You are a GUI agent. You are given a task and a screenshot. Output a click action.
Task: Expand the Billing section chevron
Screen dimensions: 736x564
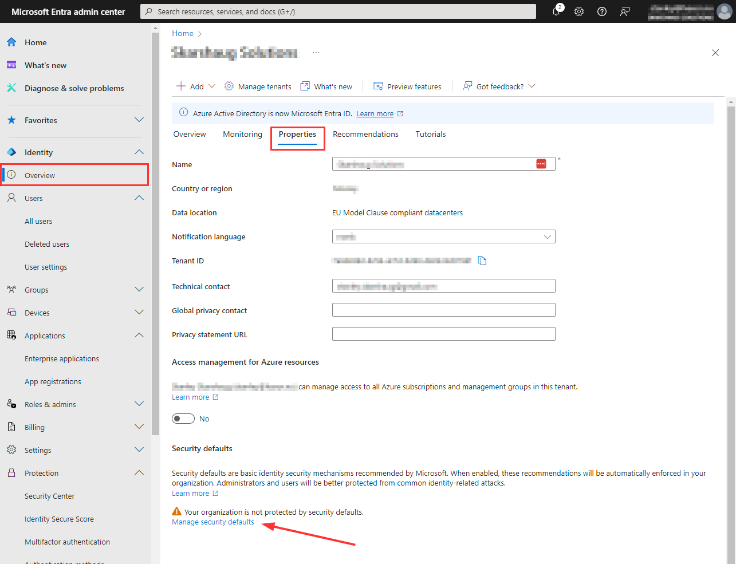(139, 427)
